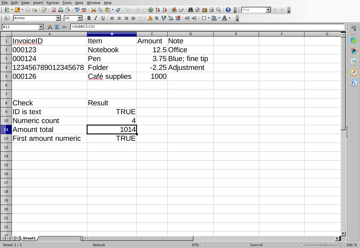The height and width of the screenshot is (248, 360).
Task: Open sidebar Properties cube icon
Action: coord(354,40)
